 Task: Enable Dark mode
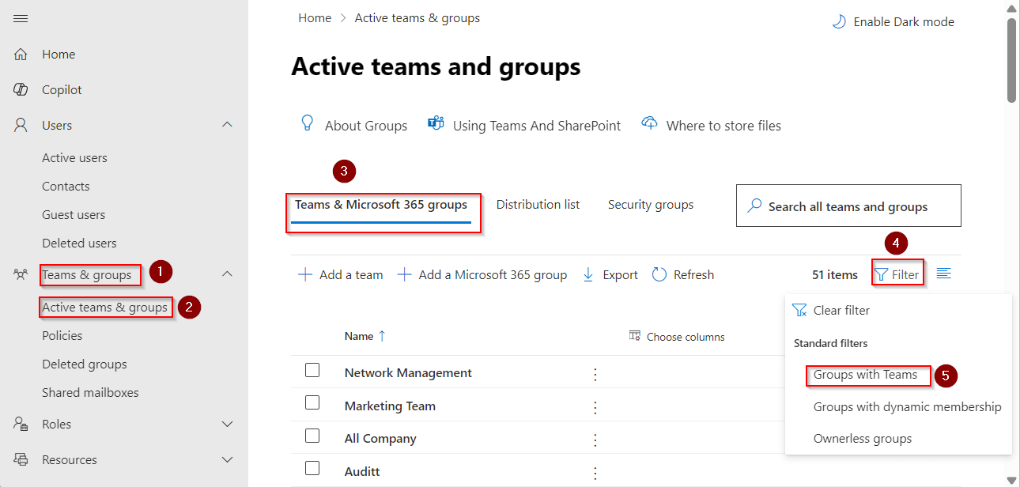[892, 21]
